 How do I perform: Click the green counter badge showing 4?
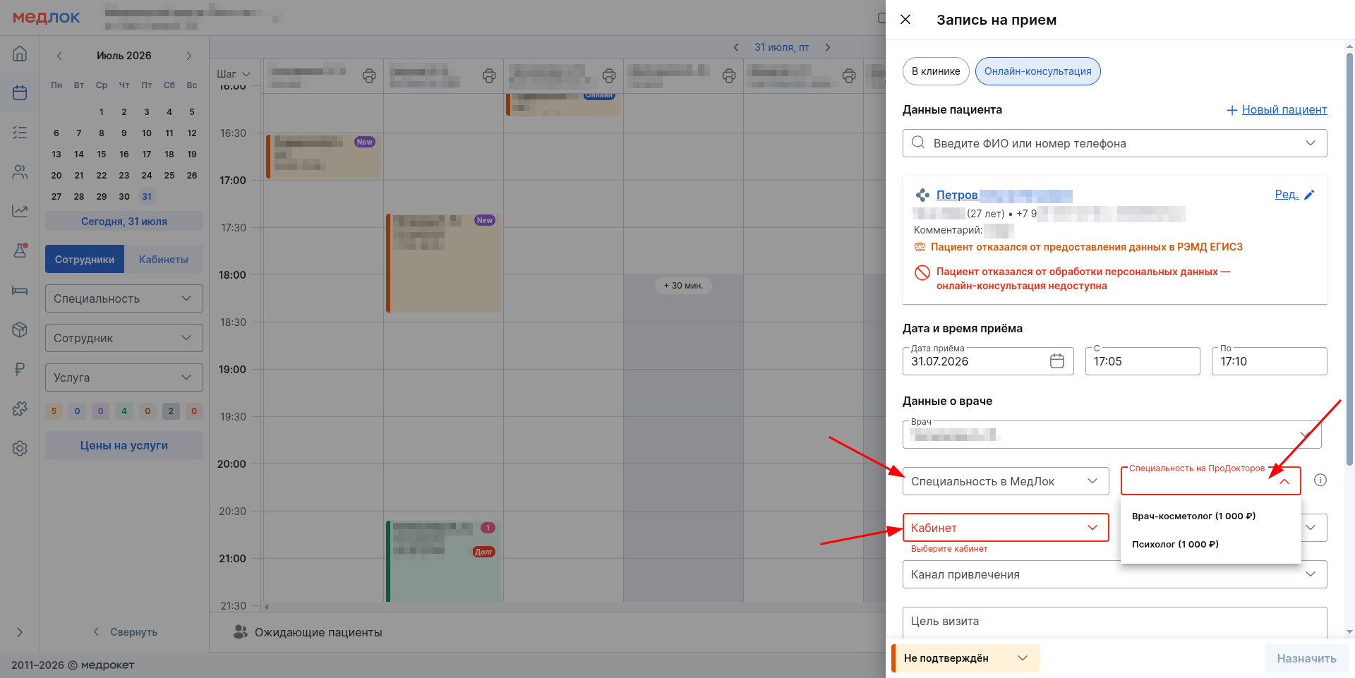click(124, 411)
